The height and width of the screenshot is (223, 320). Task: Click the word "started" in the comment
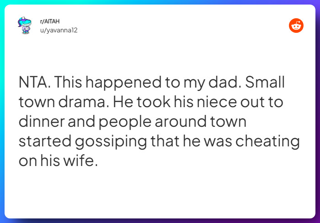(45, 141)
